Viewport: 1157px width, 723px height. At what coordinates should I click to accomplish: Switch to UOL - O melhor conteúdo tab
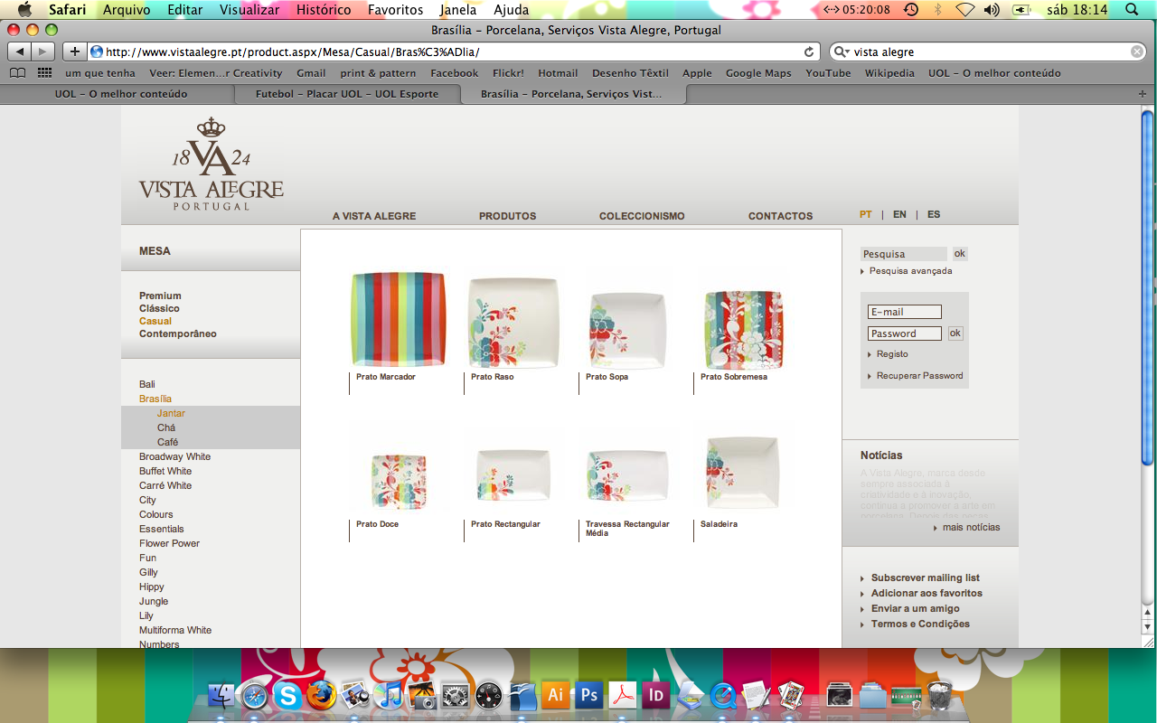tap(121, 94)
